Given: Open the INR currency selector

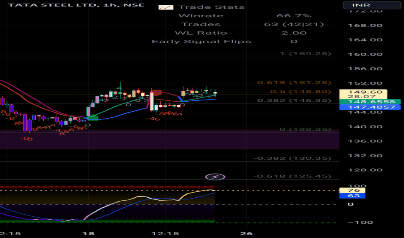Looking at the screenshot, I should [x=372, y=5].
